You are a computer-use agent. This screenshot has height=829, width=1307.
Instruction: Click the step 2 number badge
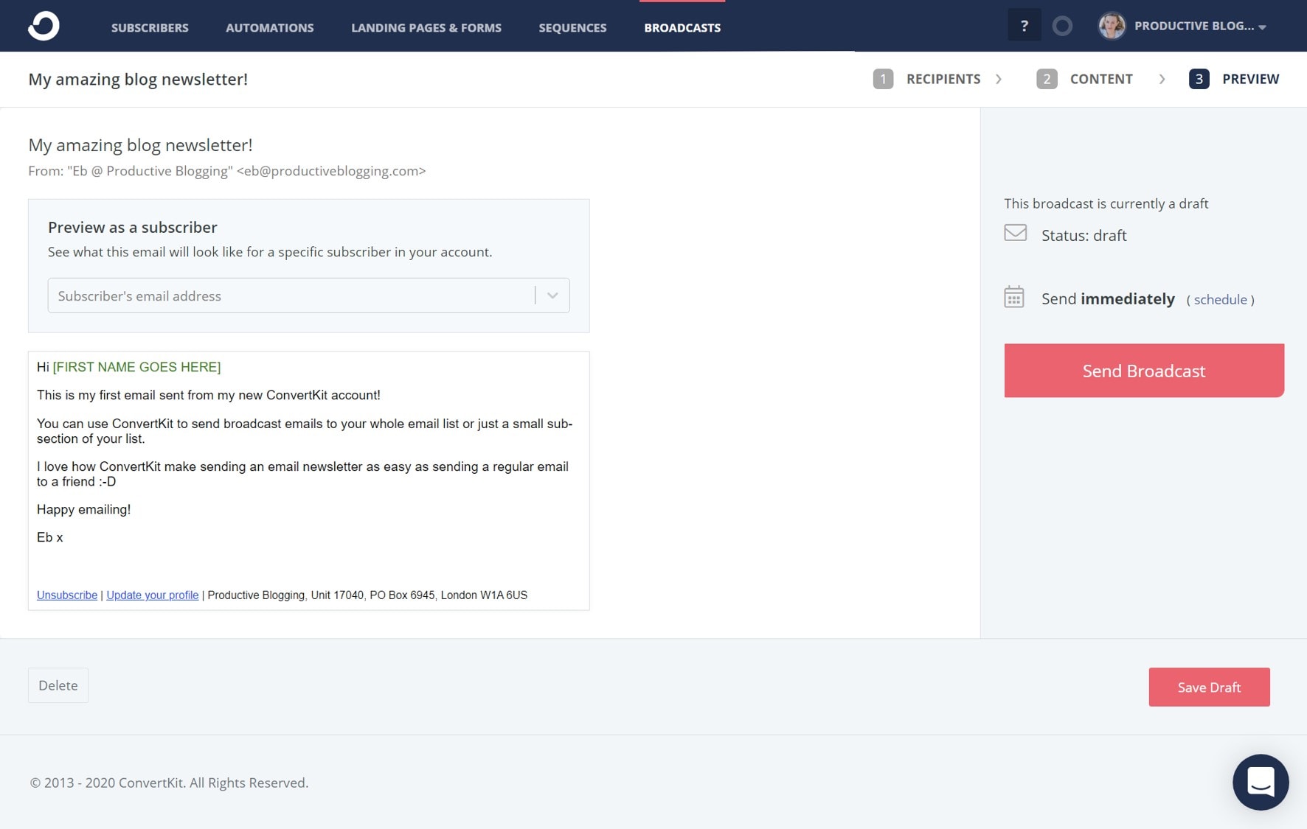[1047, 79]
